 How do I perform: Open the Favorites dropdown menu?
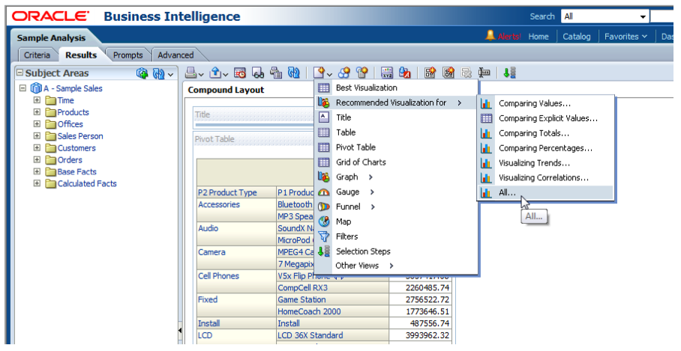[x=625, y=37]
